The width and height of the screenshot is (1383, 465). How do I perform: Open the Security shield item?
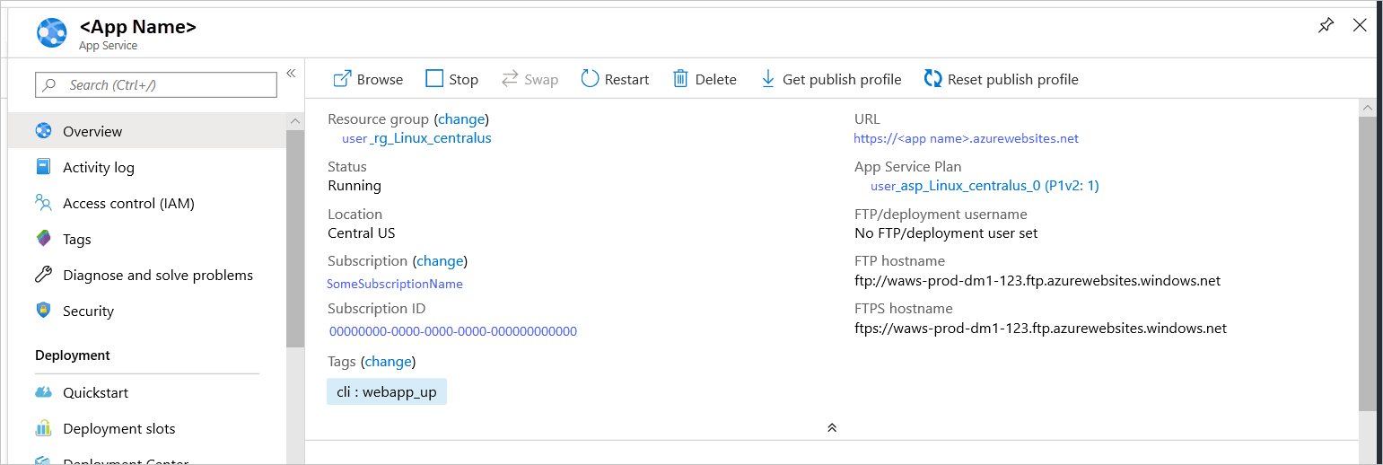[43, 311]
